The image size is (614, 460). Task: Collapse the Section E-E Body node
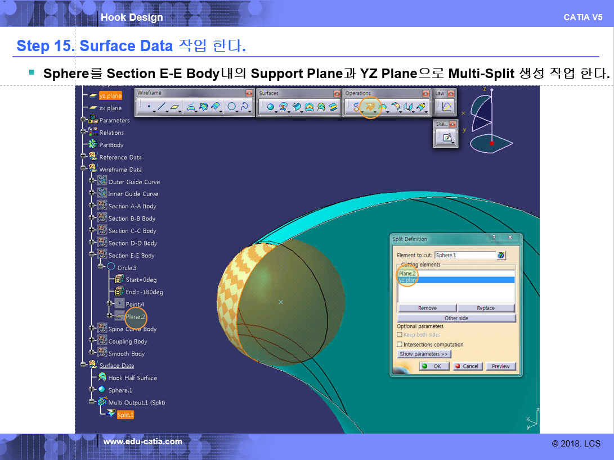pos(92,255)
